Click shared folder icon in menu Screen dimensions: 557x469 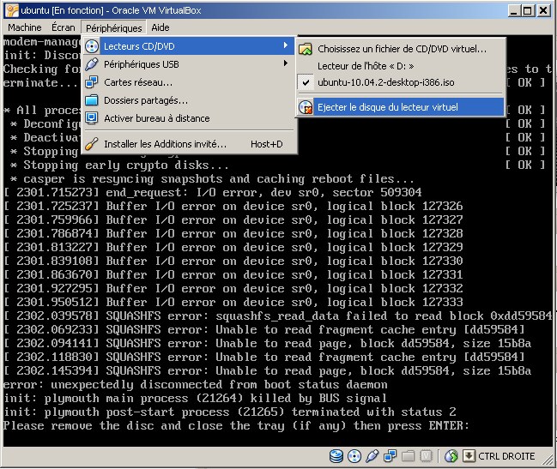point(92,100)
